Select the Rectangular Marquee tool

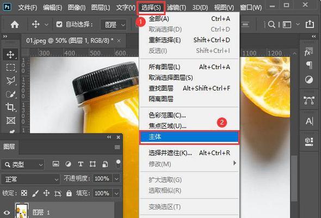[x=10, y=68]
